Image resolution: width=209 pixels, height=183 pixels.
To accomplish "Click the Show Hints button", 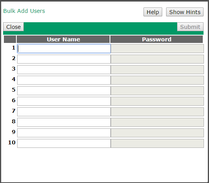I will pos(185,12).
